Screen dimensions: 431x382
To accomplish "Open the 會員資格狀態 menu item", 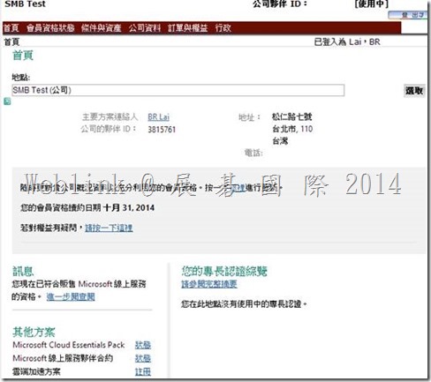I will point(50,28).
